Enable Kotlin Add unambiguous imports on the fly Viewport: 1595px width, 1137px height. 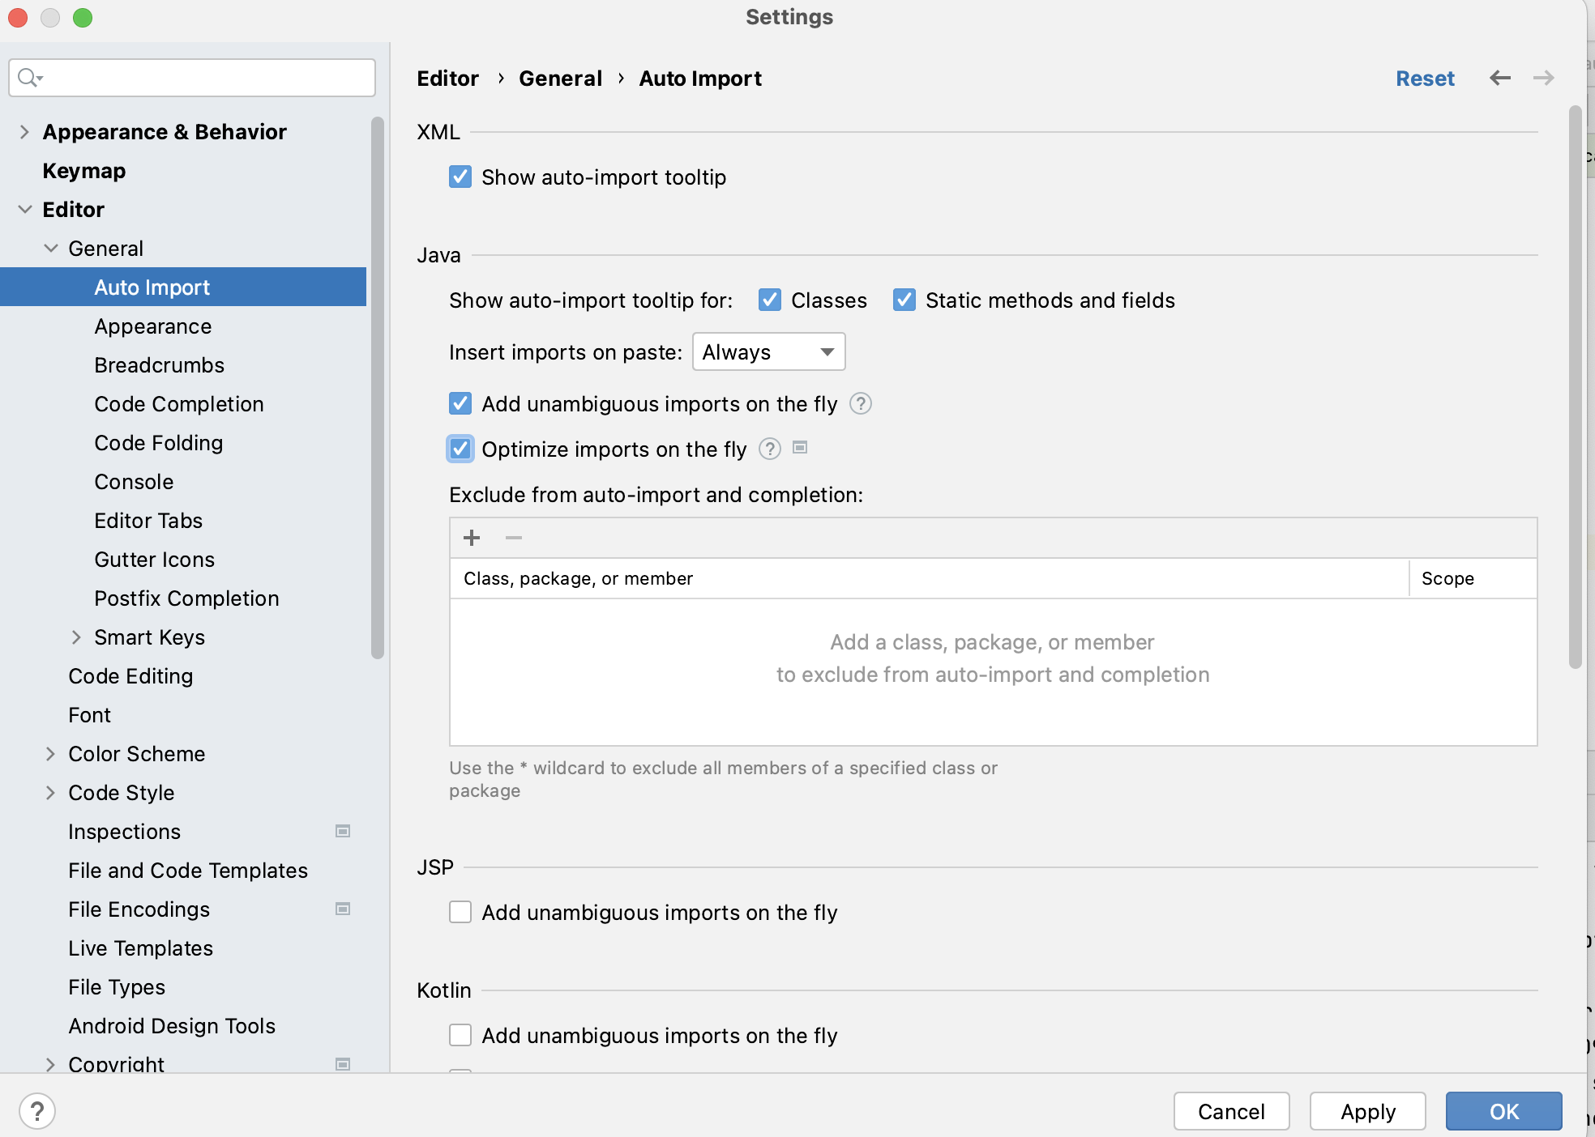tap(460, 1036)
